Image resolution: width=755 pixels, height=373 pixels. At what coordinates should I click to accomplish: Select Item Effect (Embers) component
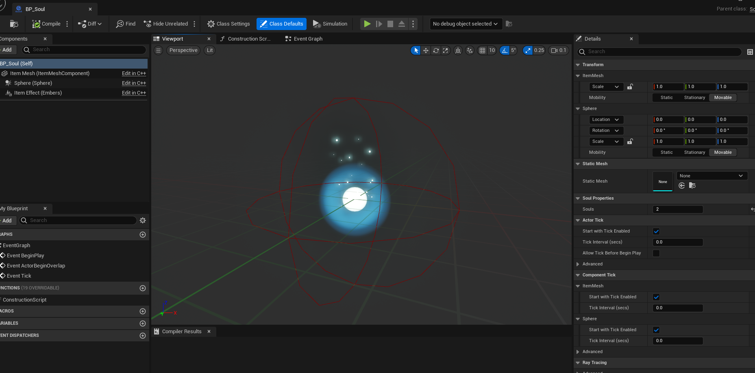38,93
